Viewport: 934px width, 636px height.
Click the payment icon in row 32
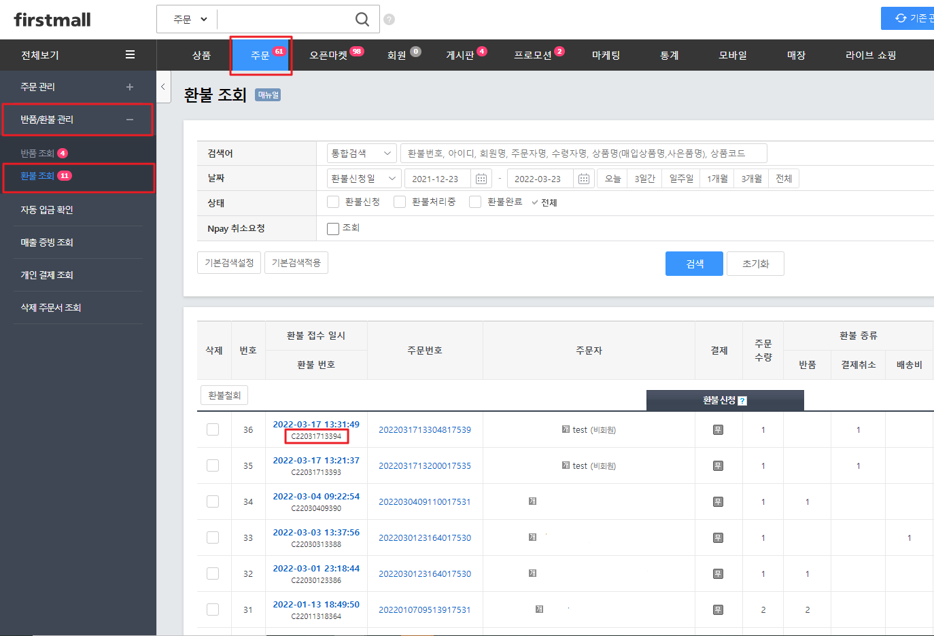click(718, 573)
